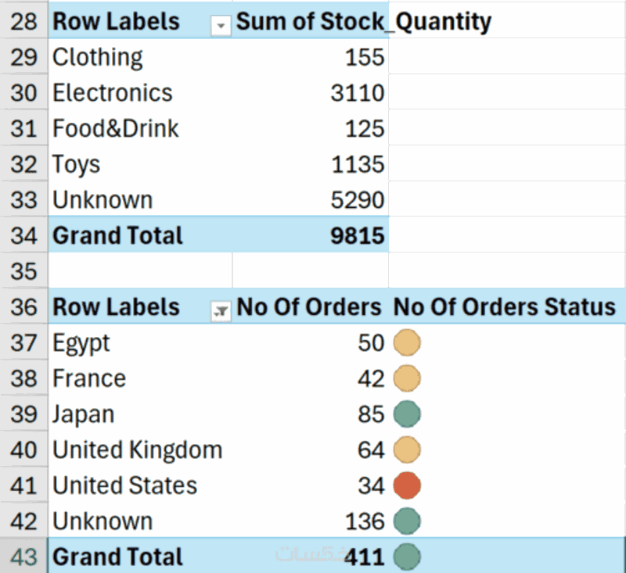Viewport: 626px width, 573px height.
Task: Click the Unknown country's green status icon
Action: click(407, 521)
